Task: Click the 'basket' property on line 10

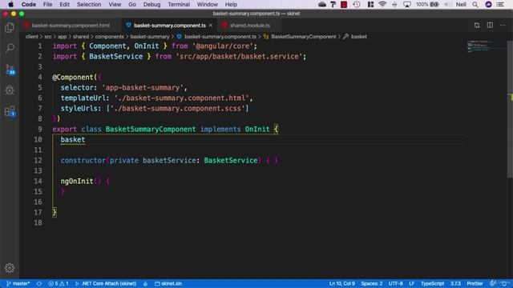Action: click(x=73, y=139)
